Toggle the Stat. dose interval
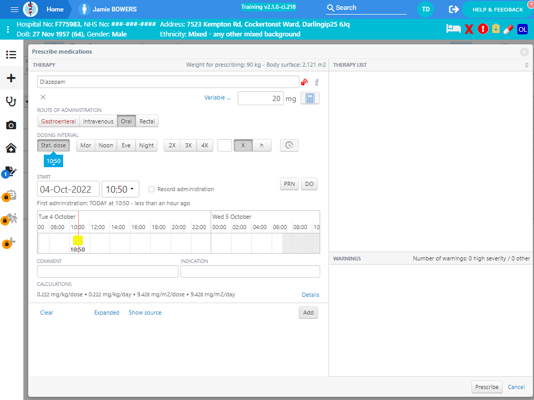Image resolution: width=534 pixels, height=400 pixels. pos(54,145)
